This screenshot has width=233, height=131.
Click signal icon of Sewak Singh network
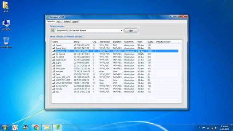[54, 48]
